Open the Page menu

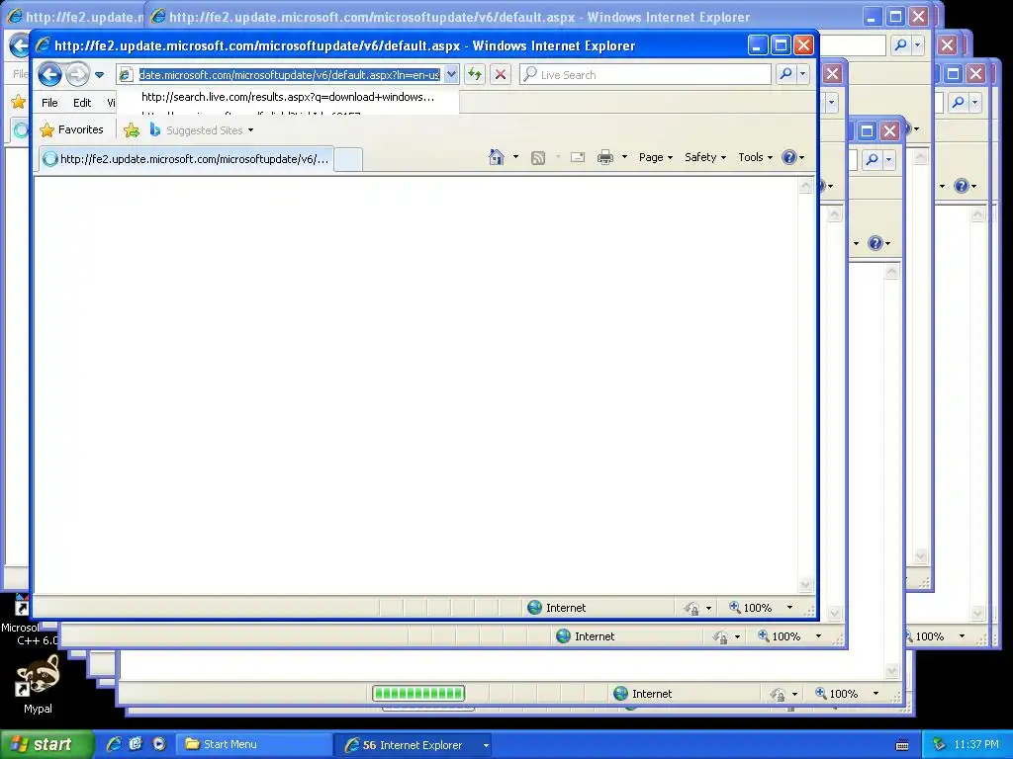pos(656,157)
